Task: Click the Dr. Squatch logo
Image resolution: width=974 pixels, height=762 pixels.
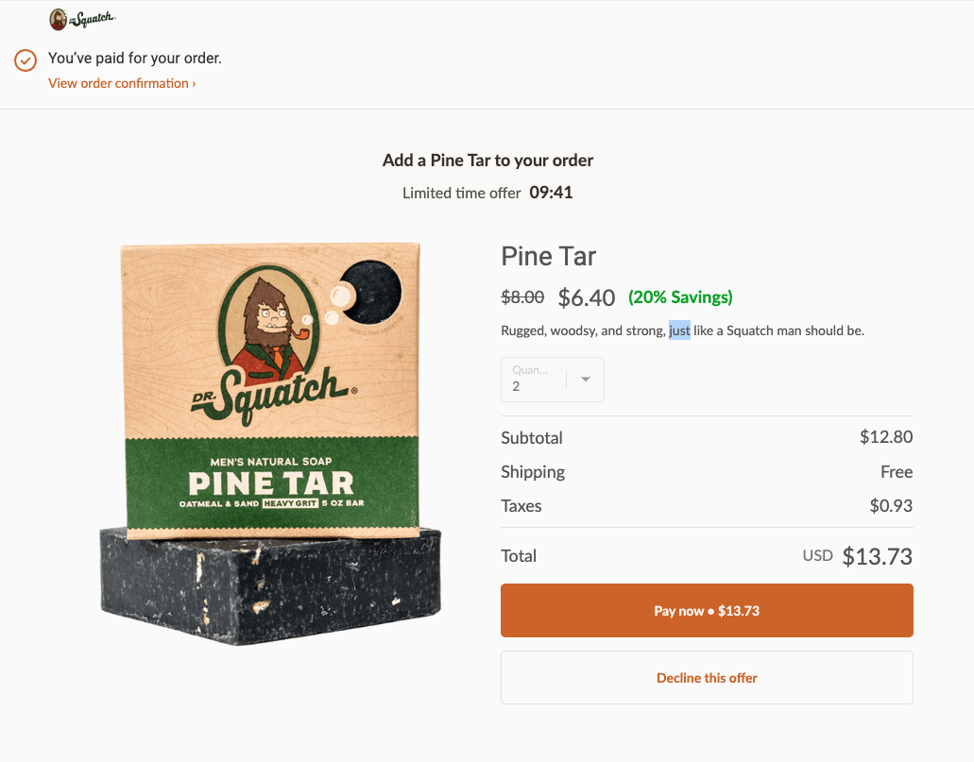Action: [82, 18]
